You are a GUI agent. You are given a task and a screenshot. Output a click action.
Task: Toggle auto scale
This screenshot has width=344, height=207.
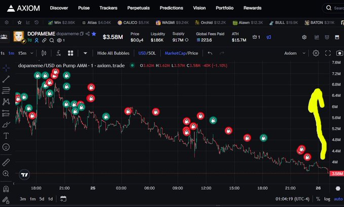click(x=338, y=199)
